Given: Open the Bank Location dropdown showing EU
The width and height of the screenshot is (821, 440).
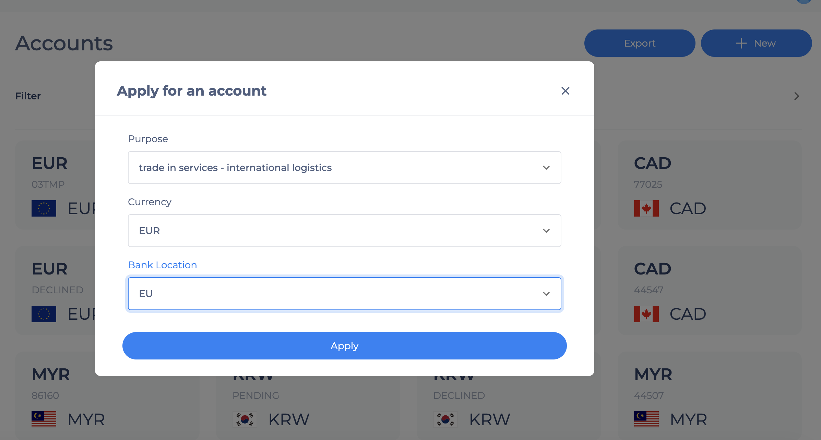Looking at the screenshot, I should [344, 294].
